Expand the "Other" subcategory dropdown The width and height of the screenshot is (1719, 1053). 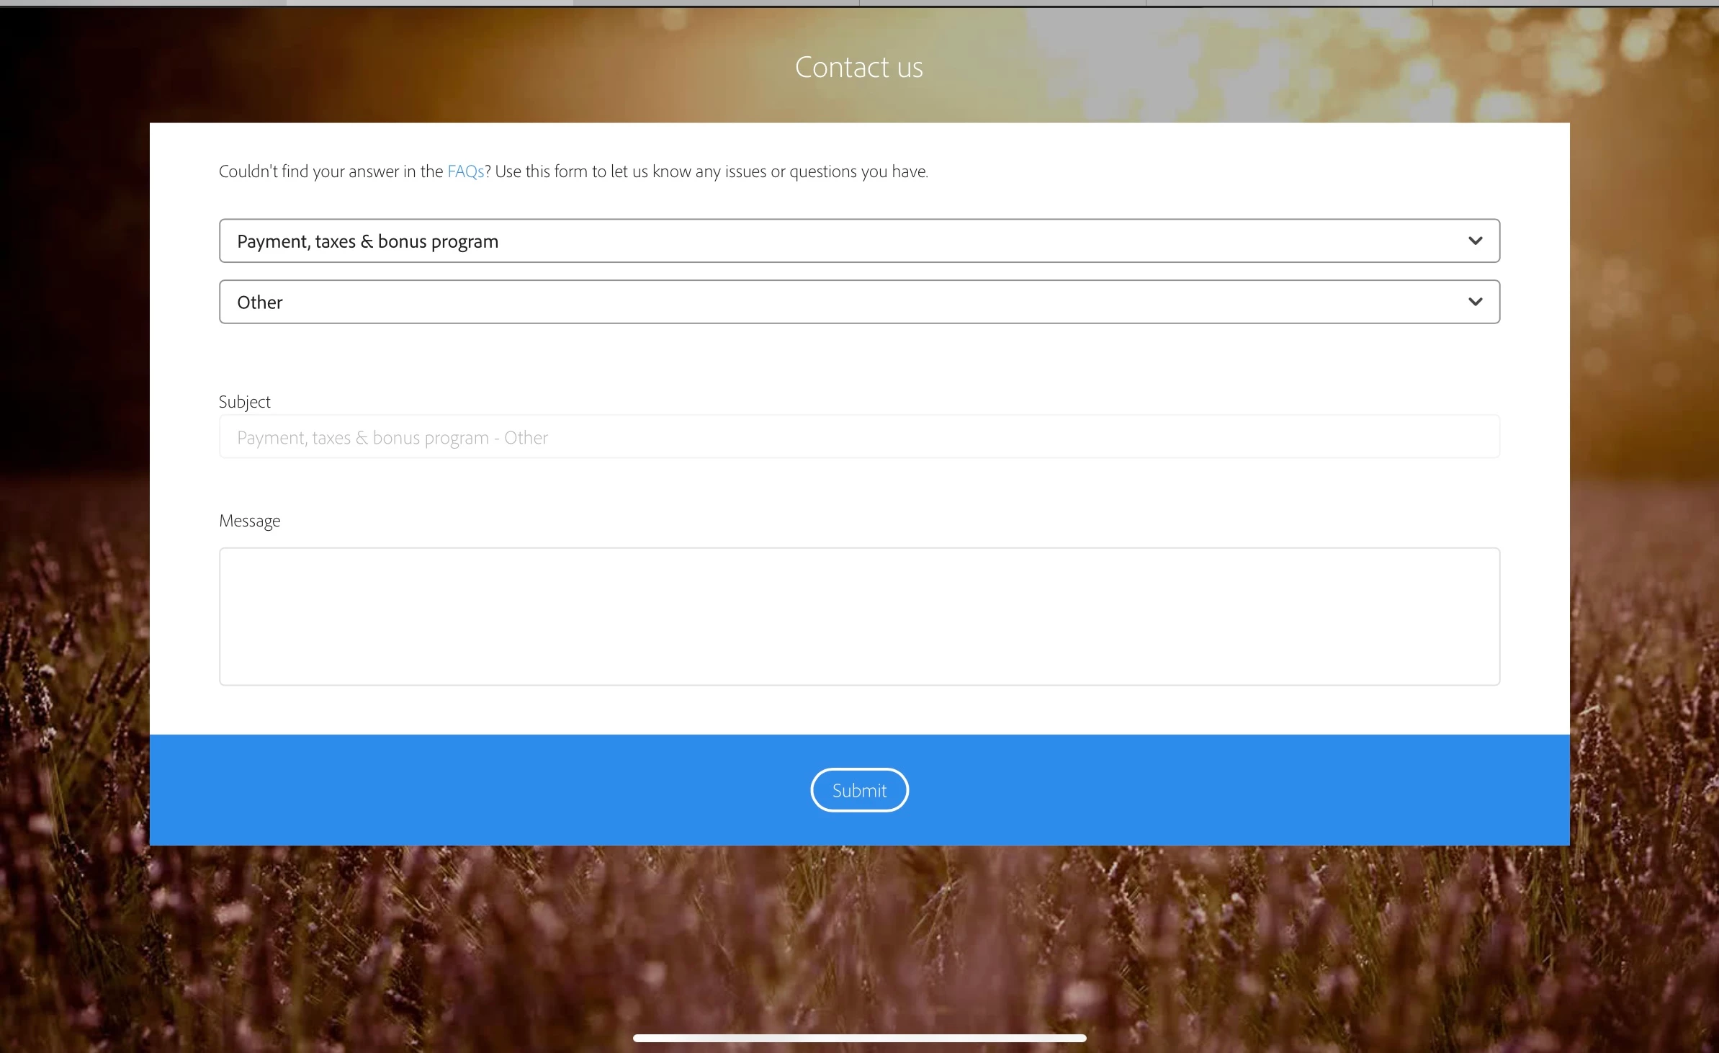point(792,302)
